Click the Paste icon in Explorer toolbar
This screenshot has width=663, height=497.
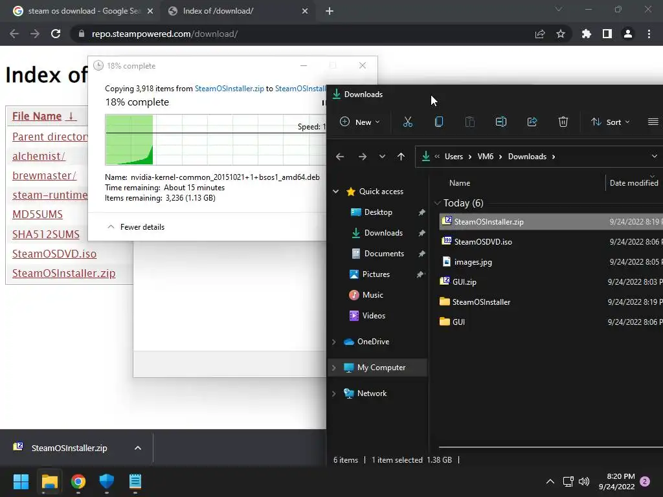pyautogui.click(x=470, y=122)
